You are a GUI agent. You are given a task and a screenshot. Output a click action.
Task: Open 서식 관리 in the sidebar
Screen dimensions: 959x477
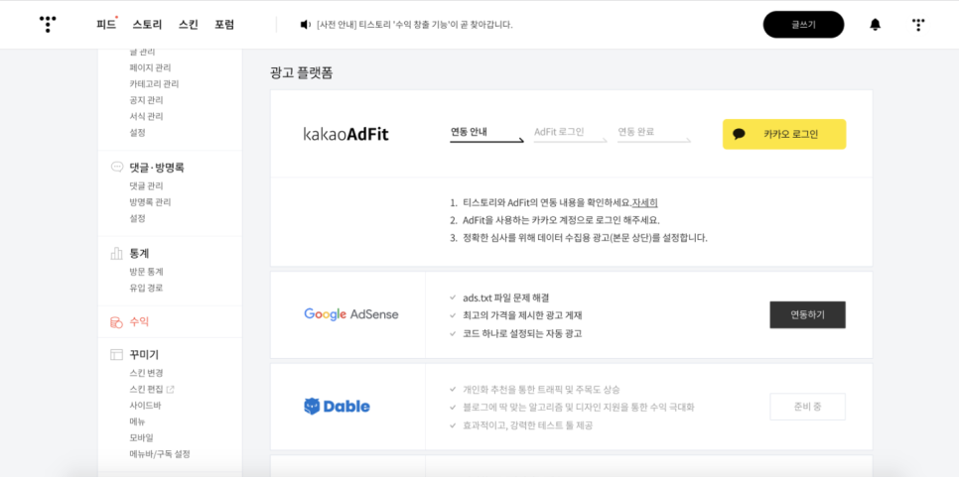tap(146, 116)
